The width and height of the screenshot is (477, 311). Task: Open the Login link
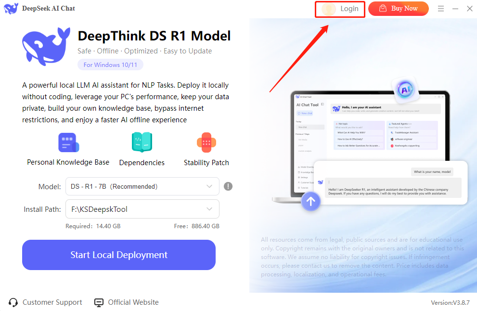tap(349, 9)
